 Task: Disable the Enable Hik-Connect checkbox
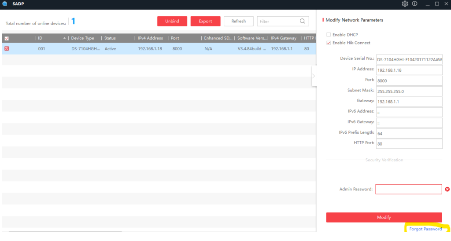[329, 43]
